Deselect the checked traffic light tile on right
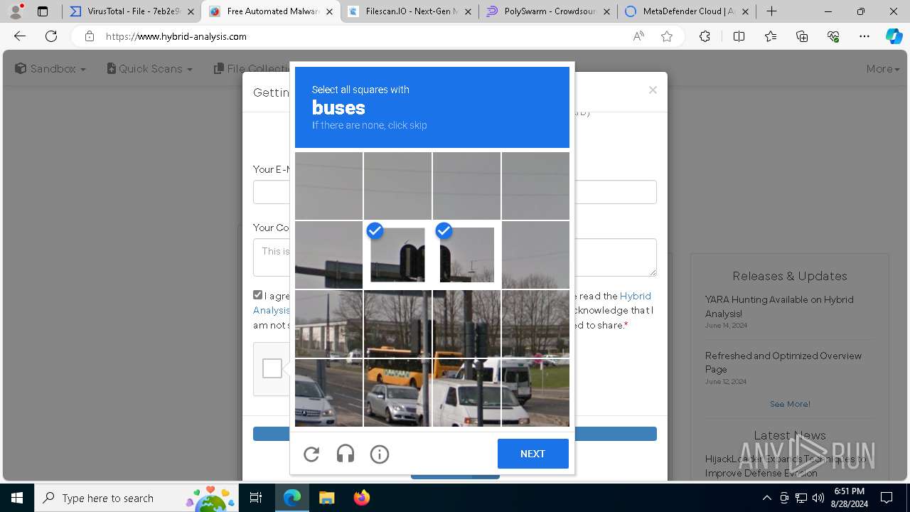The width and height of the screenshot is (910, 512). pyautogui.click(x=466, y=255)
